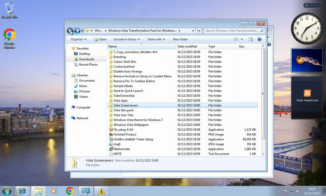
Task: Select Desktop under Favorites
Action: click(82, 54)
